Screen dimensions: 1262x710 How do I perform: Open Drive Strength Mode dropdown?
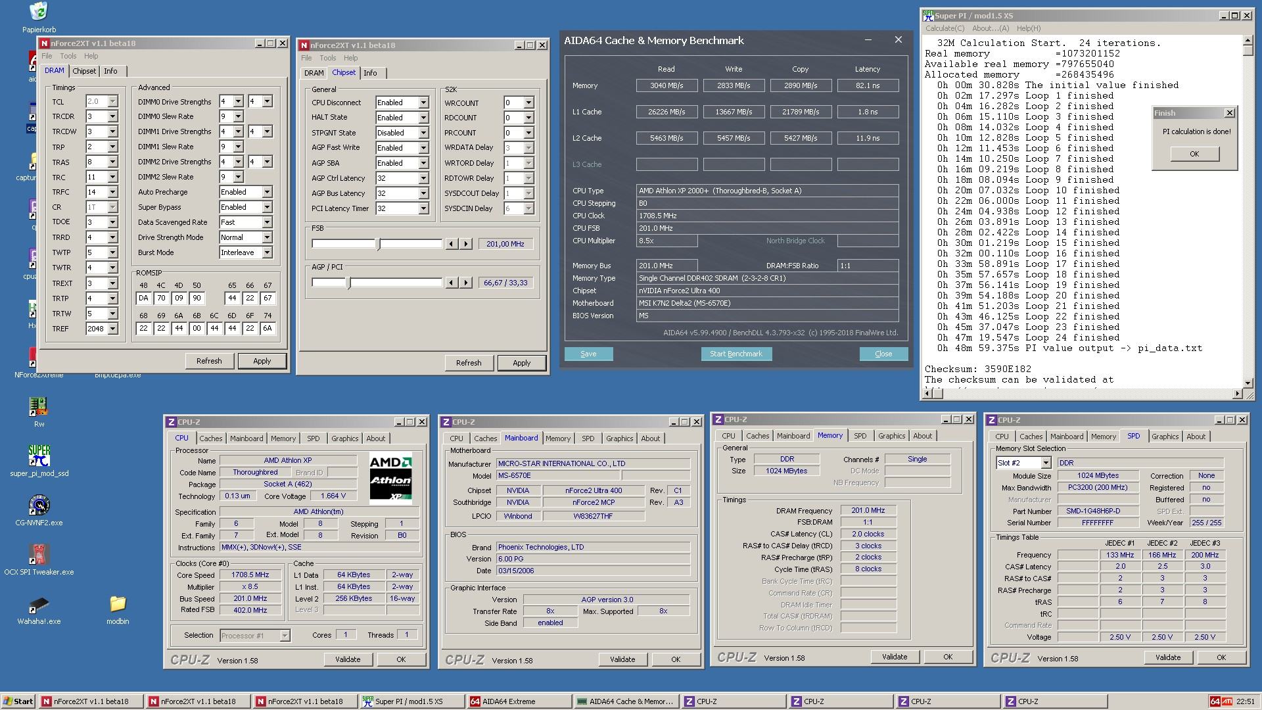point(267,237)
